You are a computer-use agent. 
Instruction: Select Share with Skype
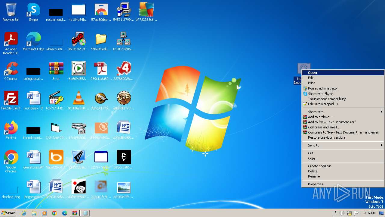tap(343, 94)
